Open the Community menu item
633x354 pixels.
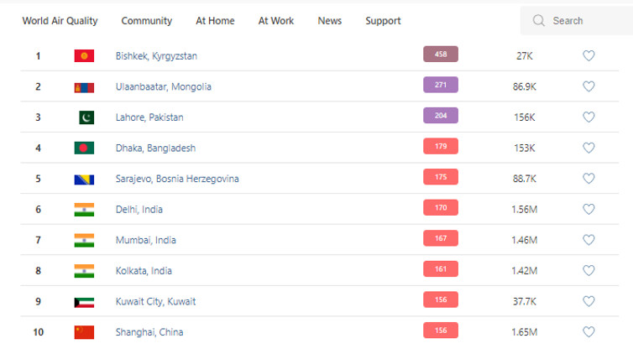point(147,21)
